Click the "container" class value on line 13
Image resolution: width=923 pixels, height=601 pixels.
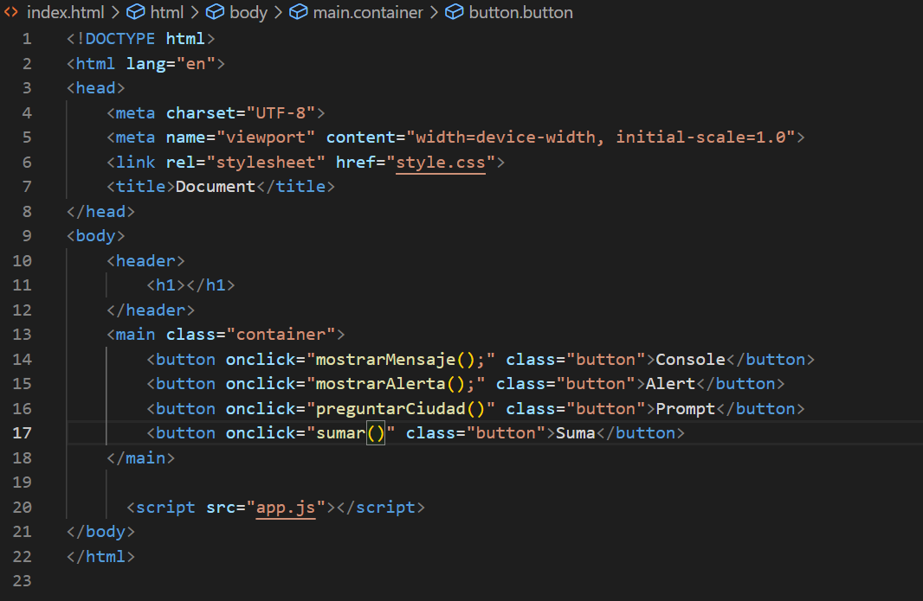pyautogui.click(x=281, y=334)
